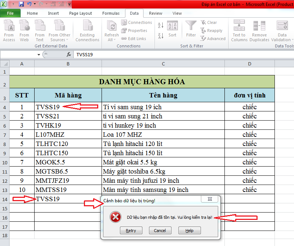Switch to the Formulas tab
Screen dimensions: 294x246
pos(111,13)
